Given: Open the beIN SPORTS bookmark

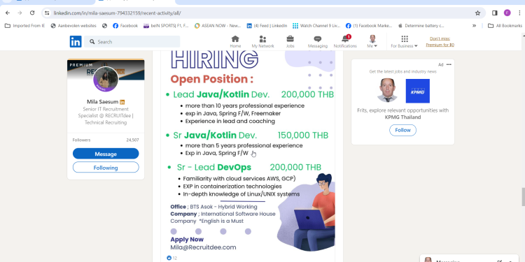Looking at the screenshot, I should pyautogui.click(x=166, y=26).
